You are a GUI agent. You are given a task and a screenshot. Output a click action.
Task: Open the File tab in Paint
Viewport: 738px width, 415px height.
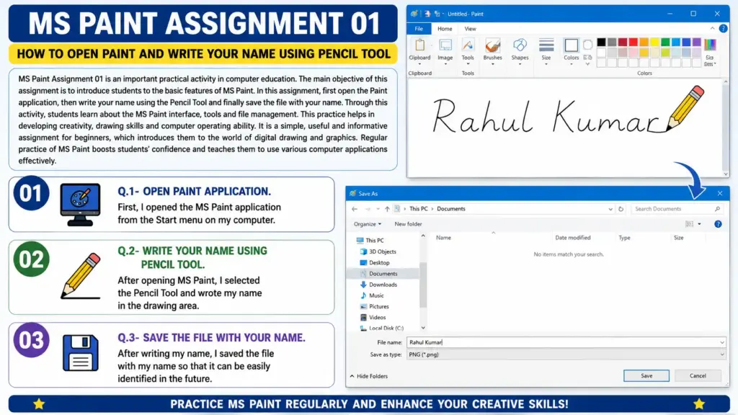click(x=419, y=29)
